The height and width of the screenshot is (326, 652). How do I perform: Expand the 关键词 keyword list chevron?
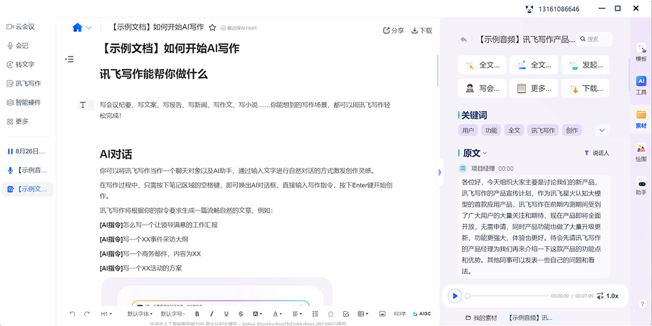(x=601, y=130)
